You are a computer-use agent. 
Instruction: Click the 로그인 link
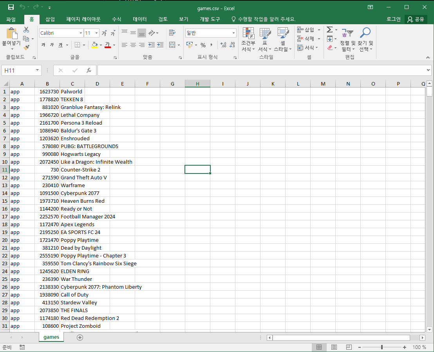(x=394, y=19)
